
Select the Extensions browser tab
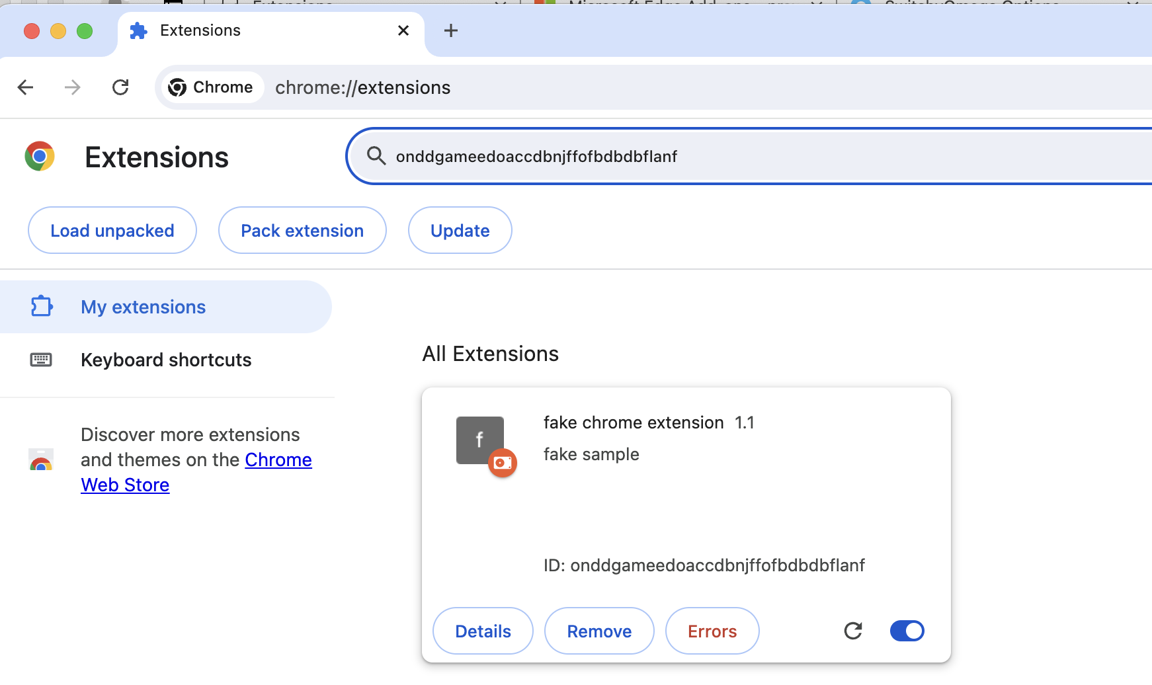tap(271, 30)
